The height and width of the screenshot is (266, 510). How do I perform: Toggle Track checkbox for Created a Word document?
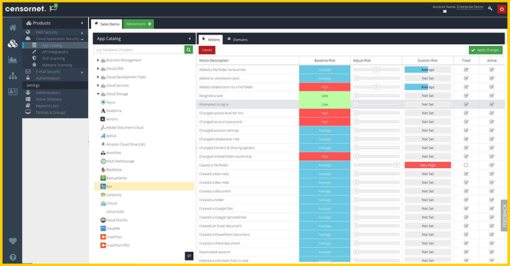click(466, 243)
